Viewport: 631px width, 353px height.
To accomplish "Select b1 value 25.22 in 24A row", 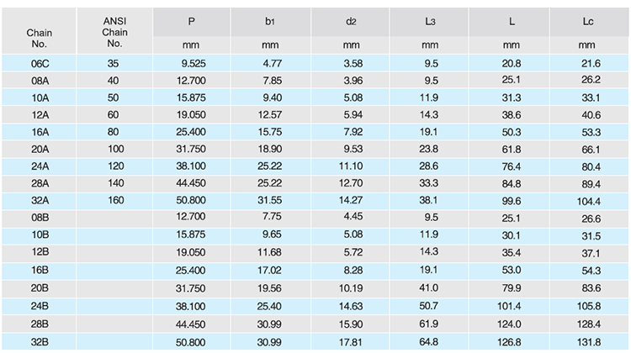I will 269,166.
